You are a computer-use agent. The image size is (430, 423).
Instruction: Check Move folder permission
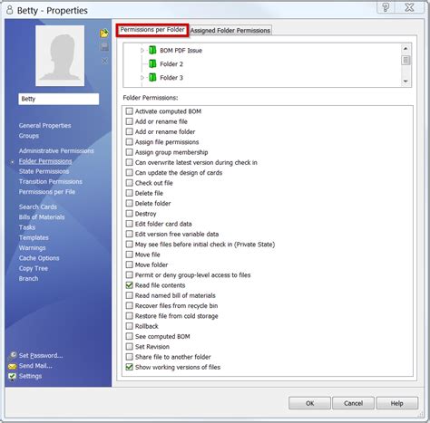coord(130,264)
